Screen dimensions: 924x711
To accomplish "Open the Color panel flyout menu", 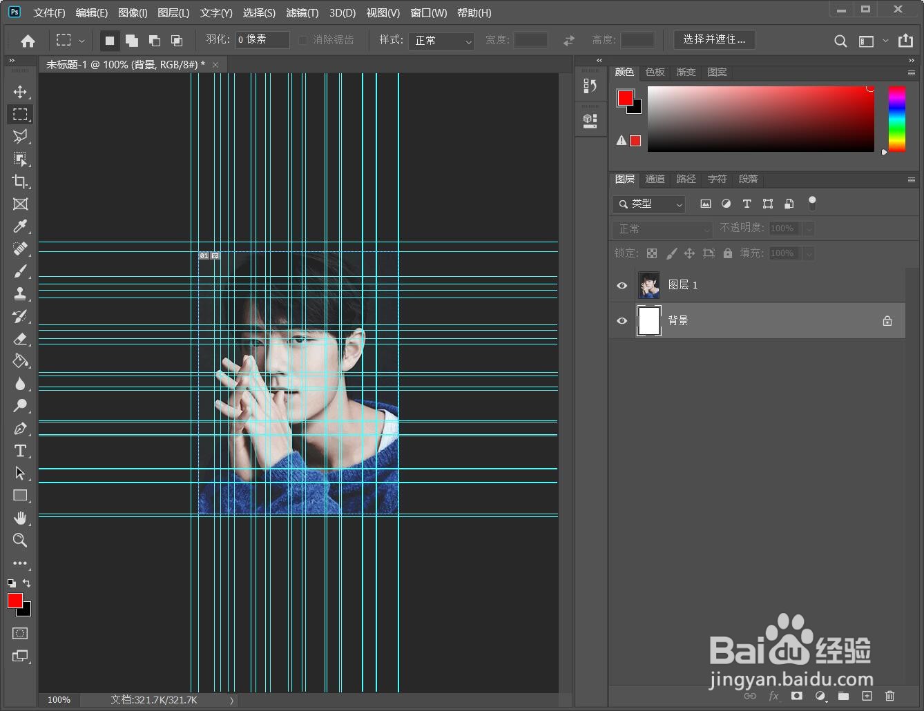I will (911, 72).
